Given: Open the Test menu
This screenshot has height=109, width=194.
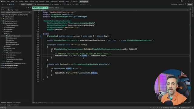Looking at the screenshot, I should [37, 2].
